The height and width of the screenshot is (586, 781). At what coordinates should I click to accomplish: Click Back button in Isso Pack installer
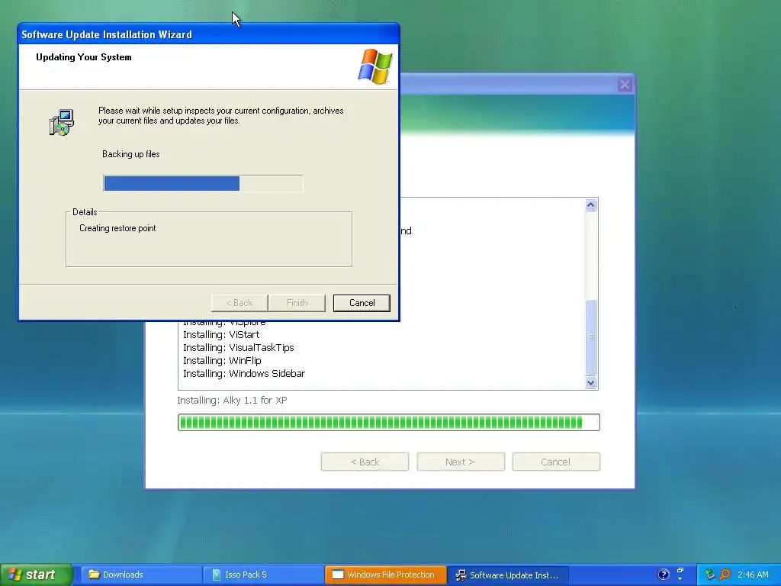365,462
